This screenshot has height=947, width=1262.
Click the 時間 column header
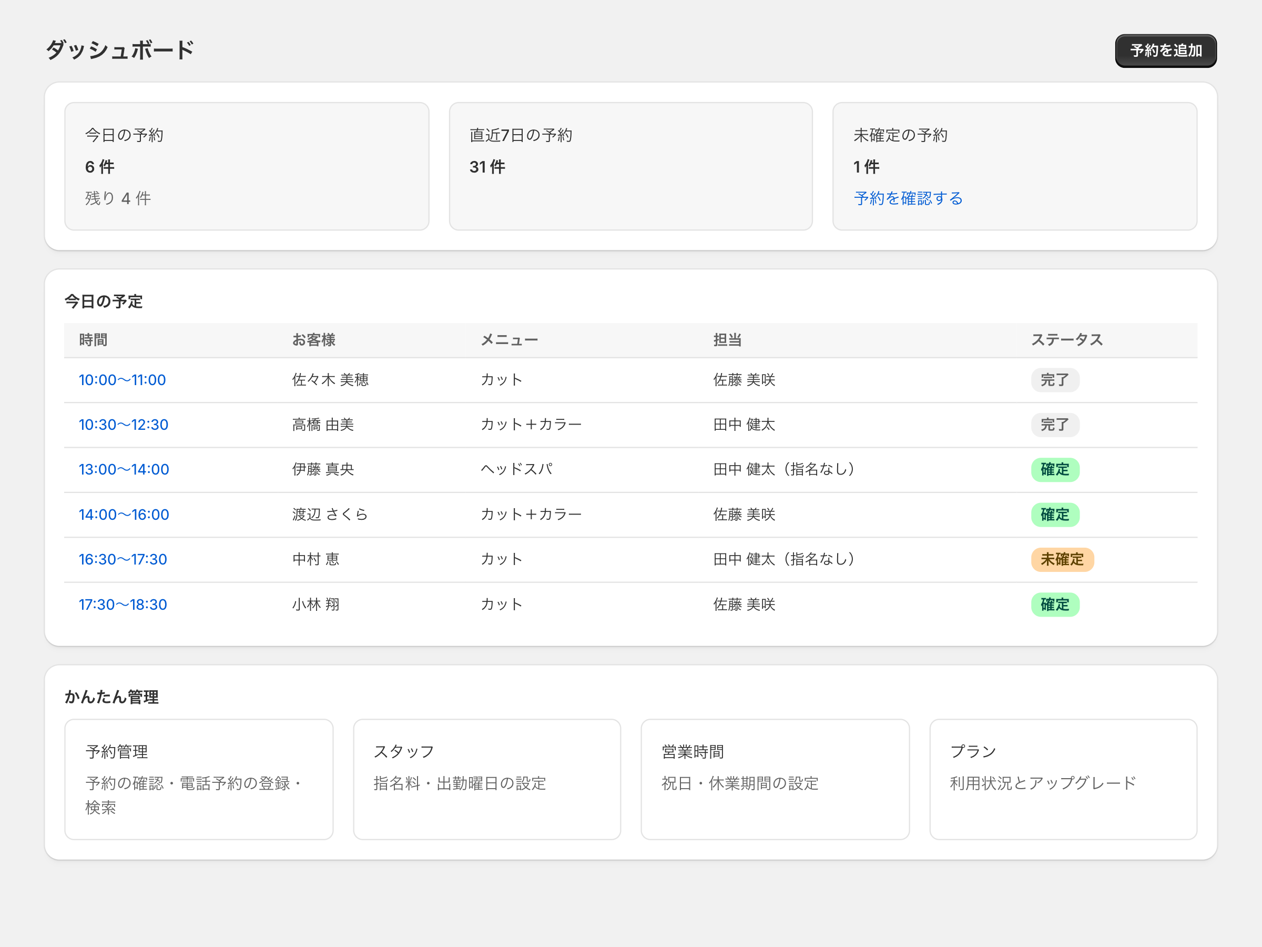[x=93, y=340]
